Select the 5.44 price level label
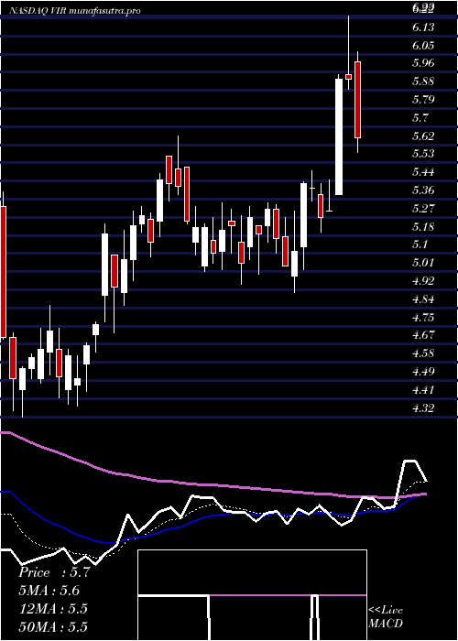Viewport: 458px width, 641px height. point(423,172)
